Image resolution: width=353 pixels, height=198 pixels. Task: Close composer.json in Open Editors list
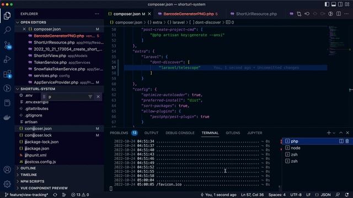[x=24, y=29]
